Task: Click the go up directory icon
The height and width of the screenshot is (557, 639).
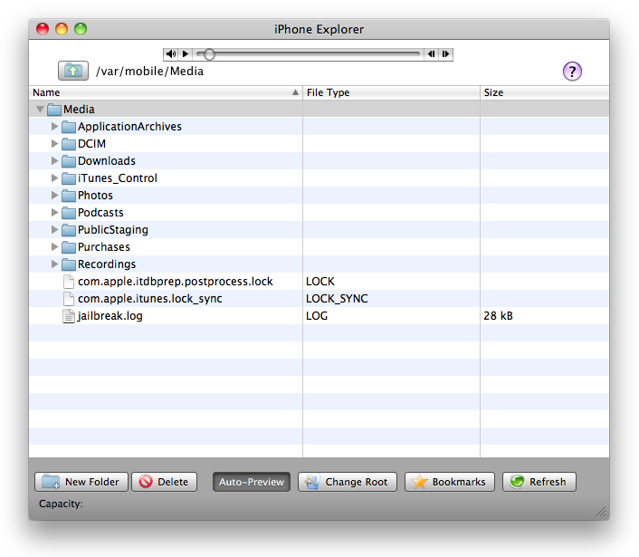Action: 72,71
